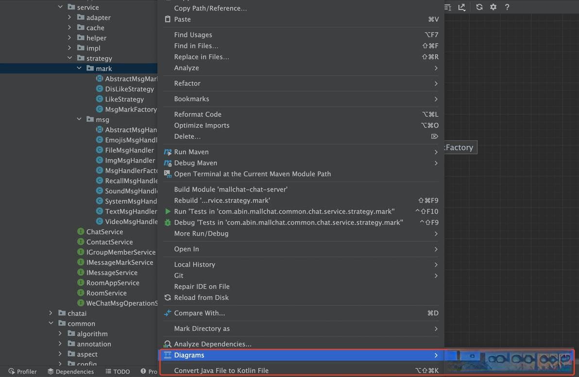
Task: Expand the annotation folder
Action: click(60, 344)
